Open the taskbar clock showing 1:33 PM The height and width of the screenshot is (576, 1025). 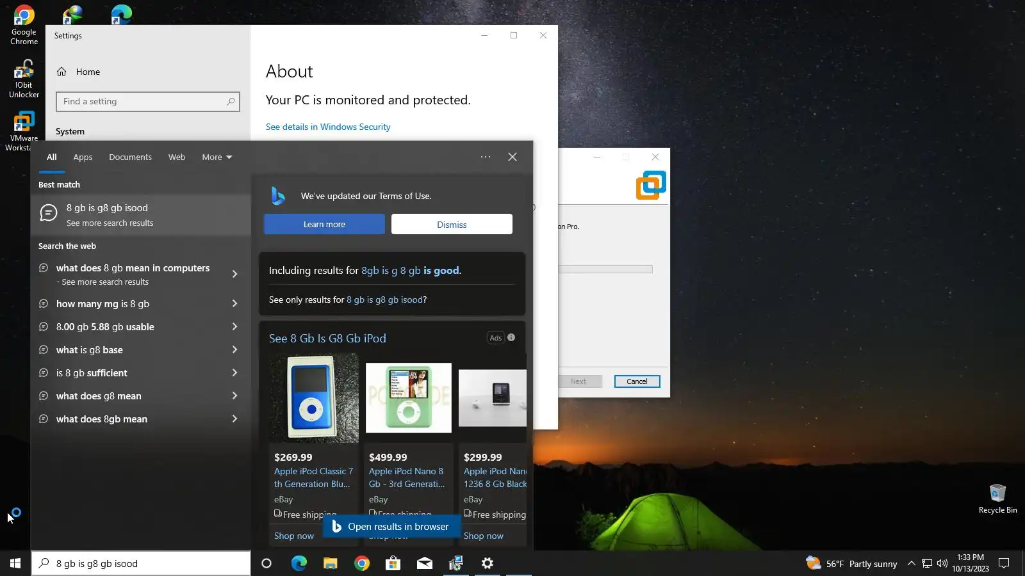pyautogui.click(x=970, y=563)
